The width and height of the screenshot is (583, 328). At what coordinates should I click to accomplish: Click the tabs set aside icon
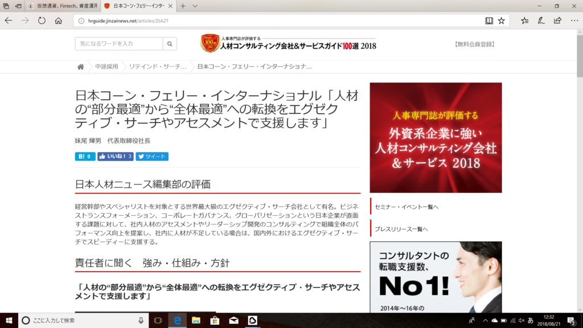6,6
